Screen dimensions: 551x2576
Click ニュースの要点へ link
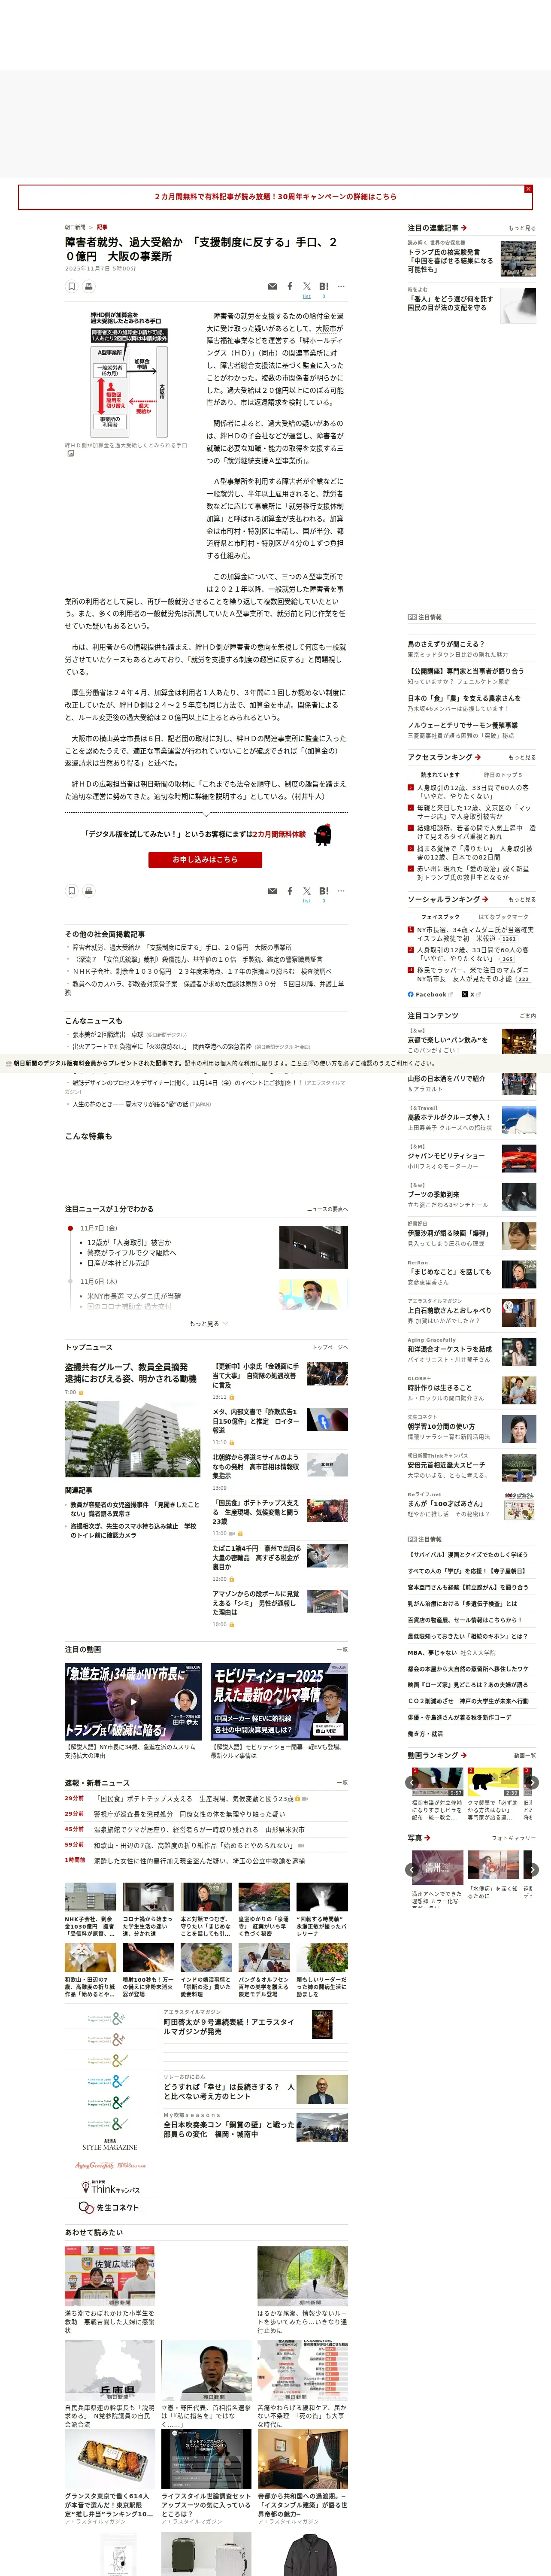point(327,1209)
